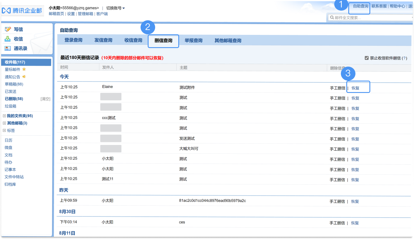Open the 帮助中心 link
This screenshot has width=414, height=239.
click(x=397, y=6)
